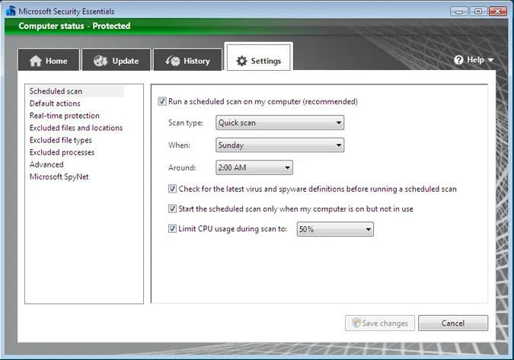Maximize the Security Essentials window
The height and width of the screenshot is (360, 514).
pyautogui.click(x=479, y=11)
